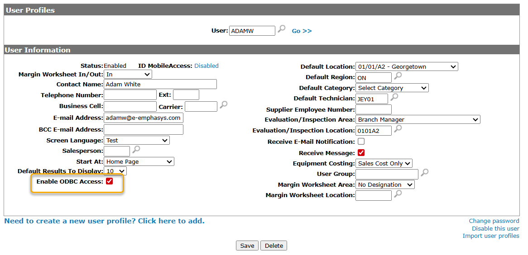Open the Margin Worksheet Location lookup icon
The height and width of the screenshot is (255, 528).
point(398,194)
